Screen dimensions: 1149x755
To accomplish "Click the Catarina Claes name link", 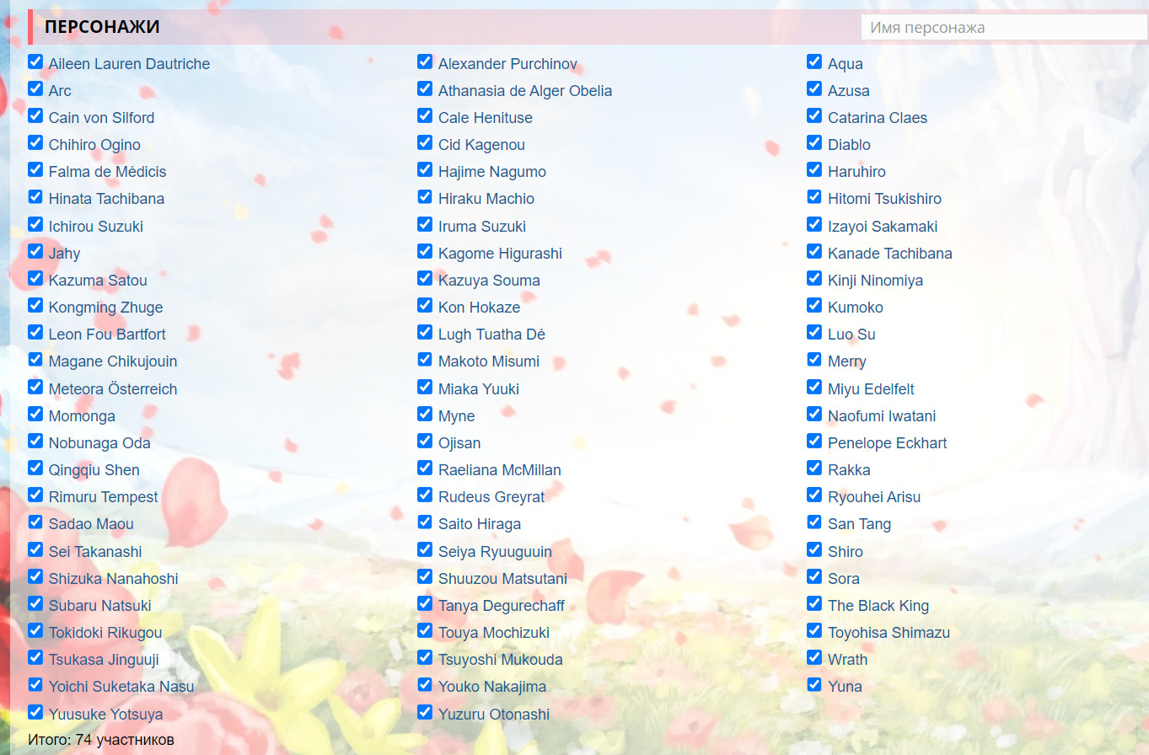I will pos(877,118).
